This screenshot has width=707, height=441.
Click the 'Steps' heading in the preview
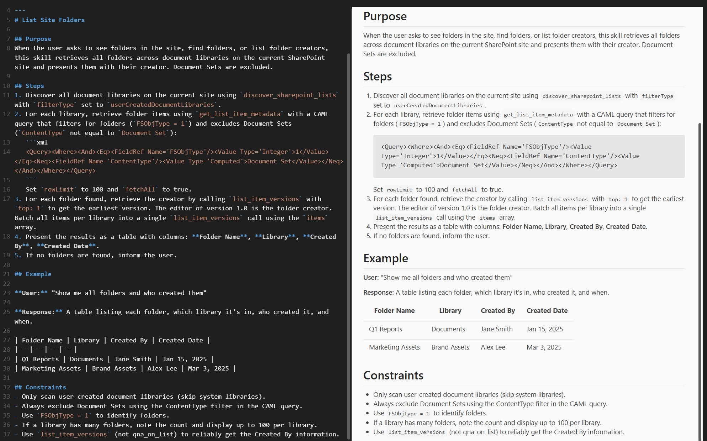click(x=377, y=77)
